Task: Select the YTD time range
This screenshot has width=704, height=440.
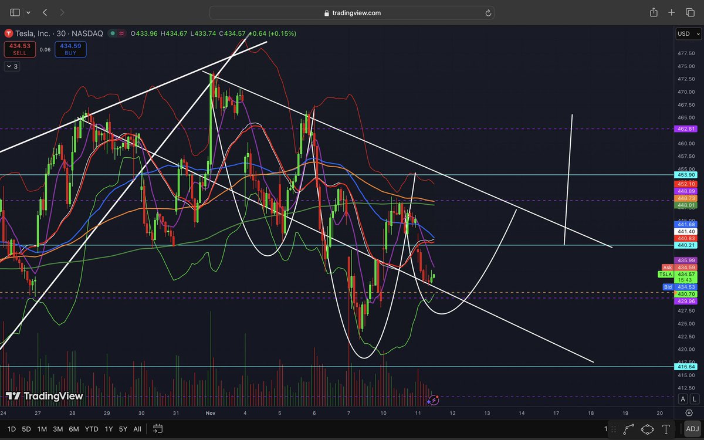Action: point(92,429)
